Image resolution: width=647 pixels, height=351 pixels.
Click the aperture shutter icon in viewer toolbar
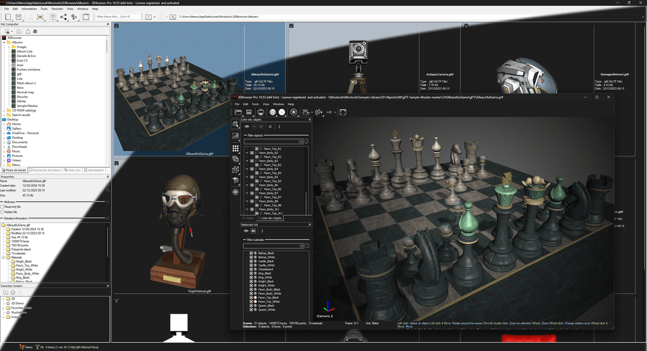(294, 112)
